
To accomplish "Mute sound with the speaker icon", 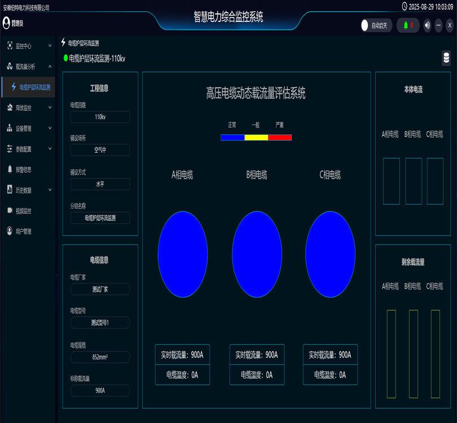I will (427, 25).
